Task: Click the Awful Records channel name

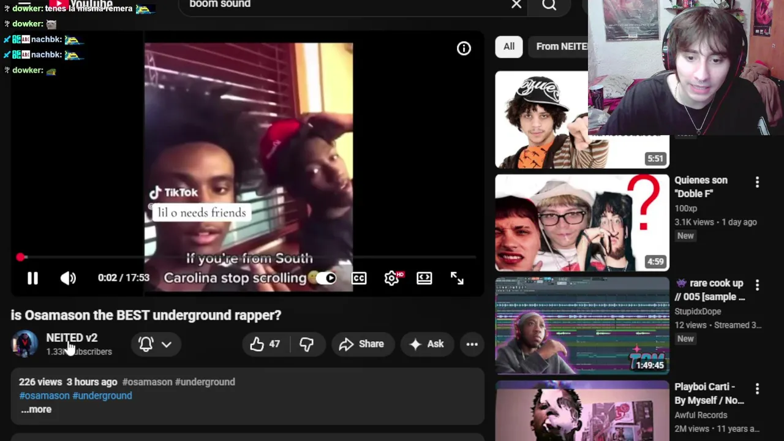Action: point(701,415)
